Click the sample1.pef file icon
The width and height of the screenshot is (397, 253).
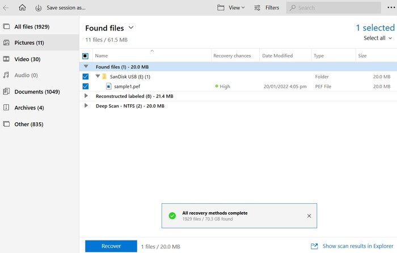108,87
